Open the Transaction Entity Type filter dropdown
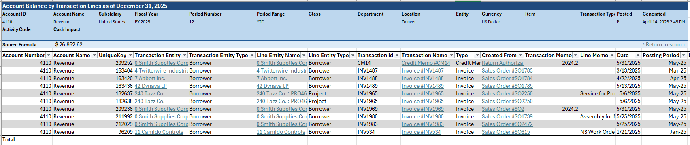Viewport: 690px width, 145px height. click(252, 55)
